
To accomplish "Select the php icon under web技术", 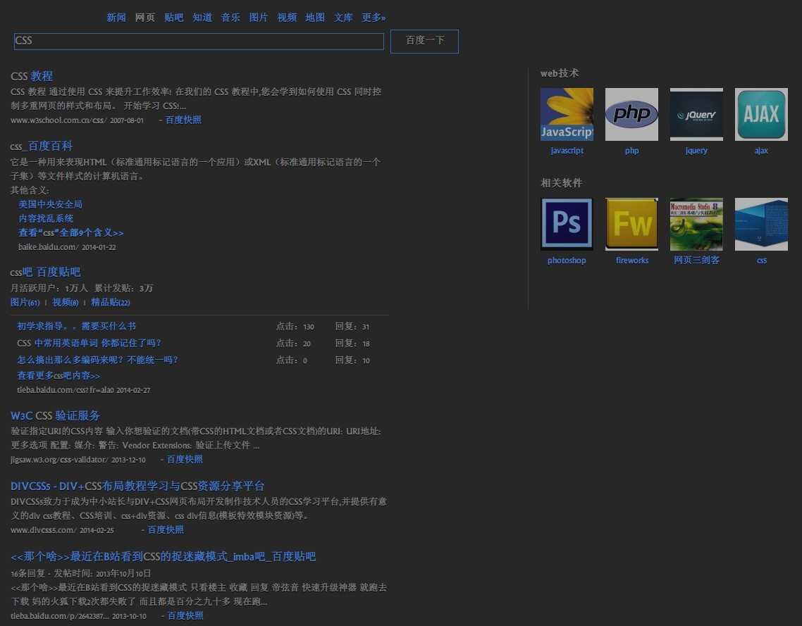I will (x=631, y=113).
